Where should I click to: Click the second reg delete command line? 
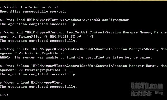[83, 66]
